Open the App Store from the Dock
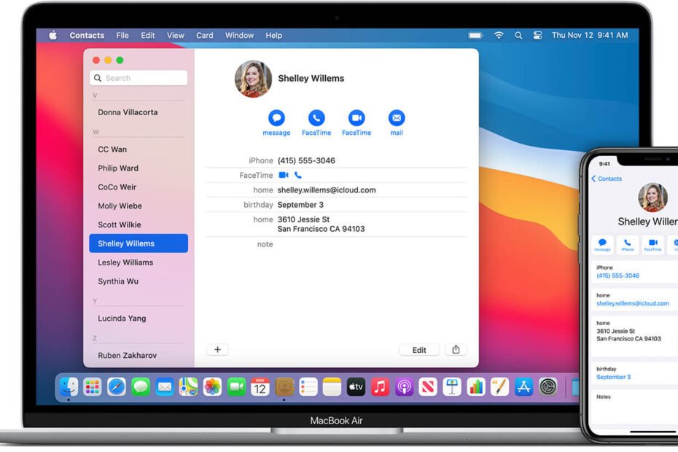Screen dimensions: 678x452 (x=523, y=386)
